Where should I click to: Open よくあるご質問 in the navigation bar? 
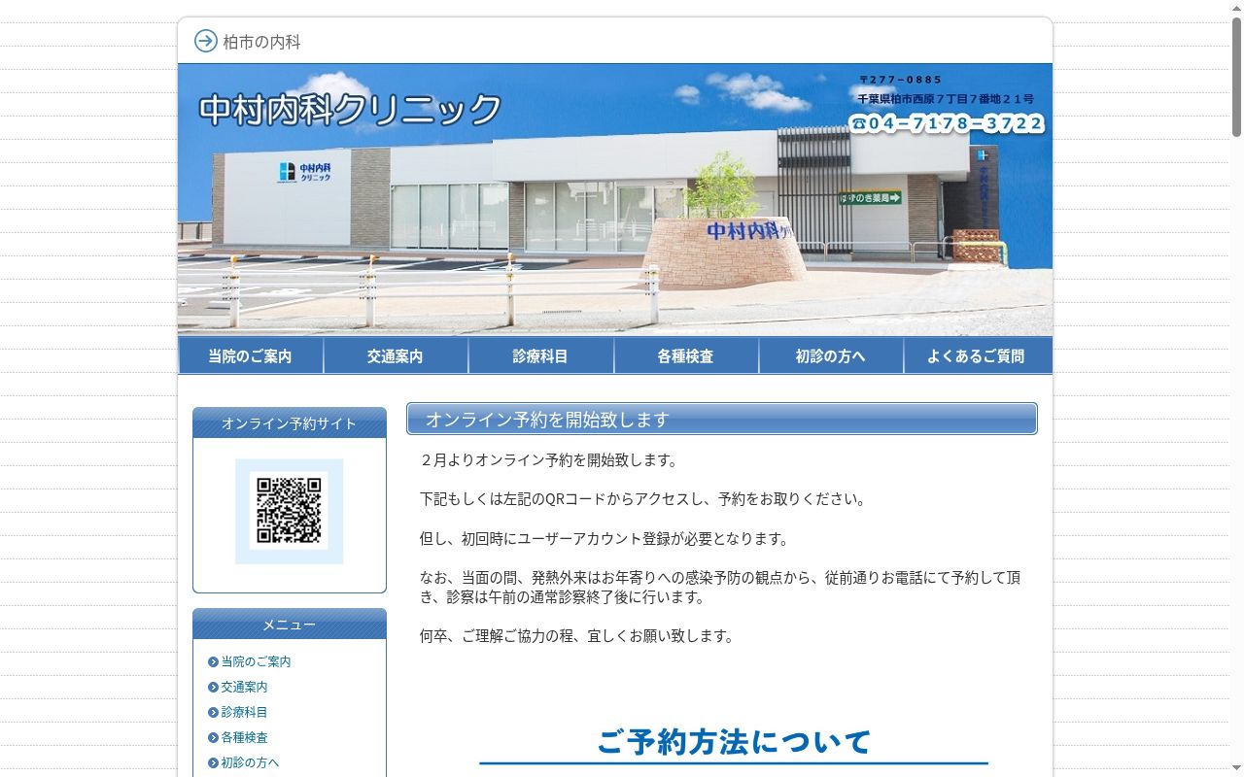978,356
